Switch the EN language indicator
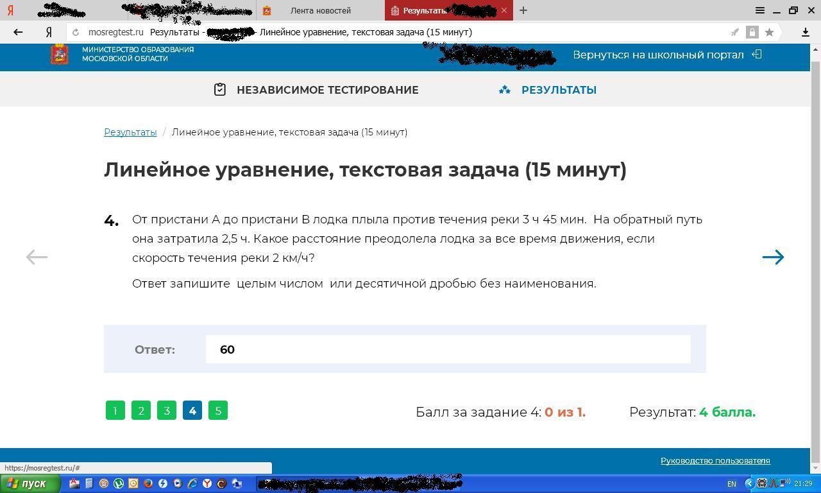821x493 pixels. coord(732,483)
